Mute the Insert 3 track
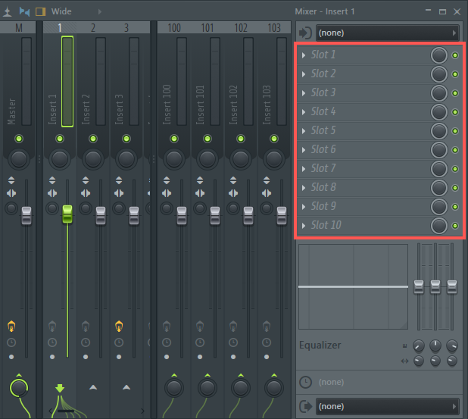468x419 pixels. pyautogui.click(x=126, y=139)
